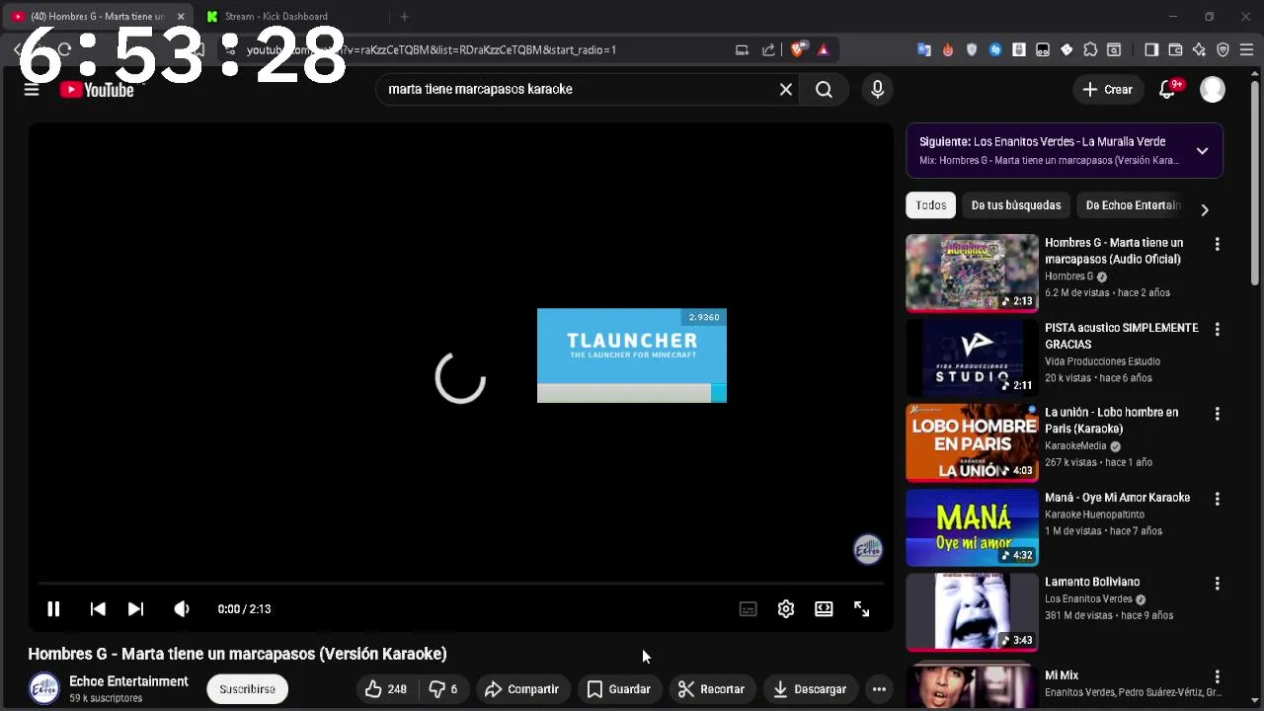
Task: Click the video progress bar
Action: pos(460,584)
